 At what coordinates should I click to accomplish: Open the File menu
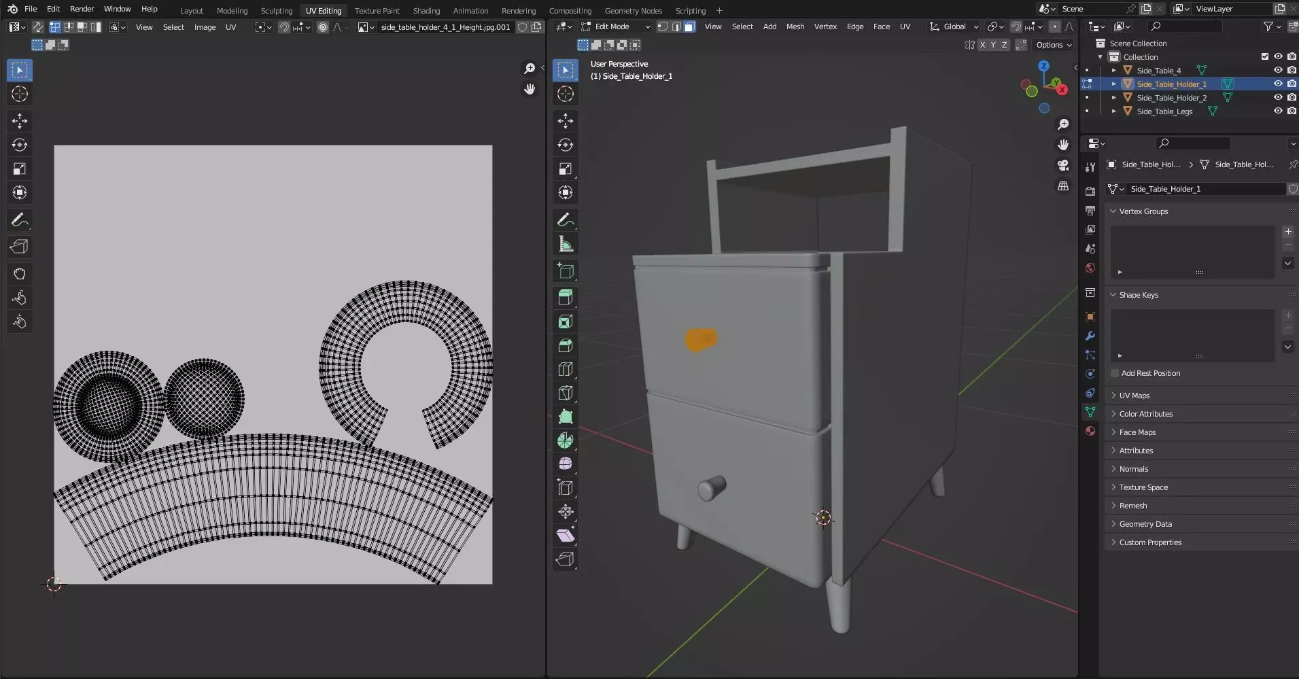(x=31, y=9)
